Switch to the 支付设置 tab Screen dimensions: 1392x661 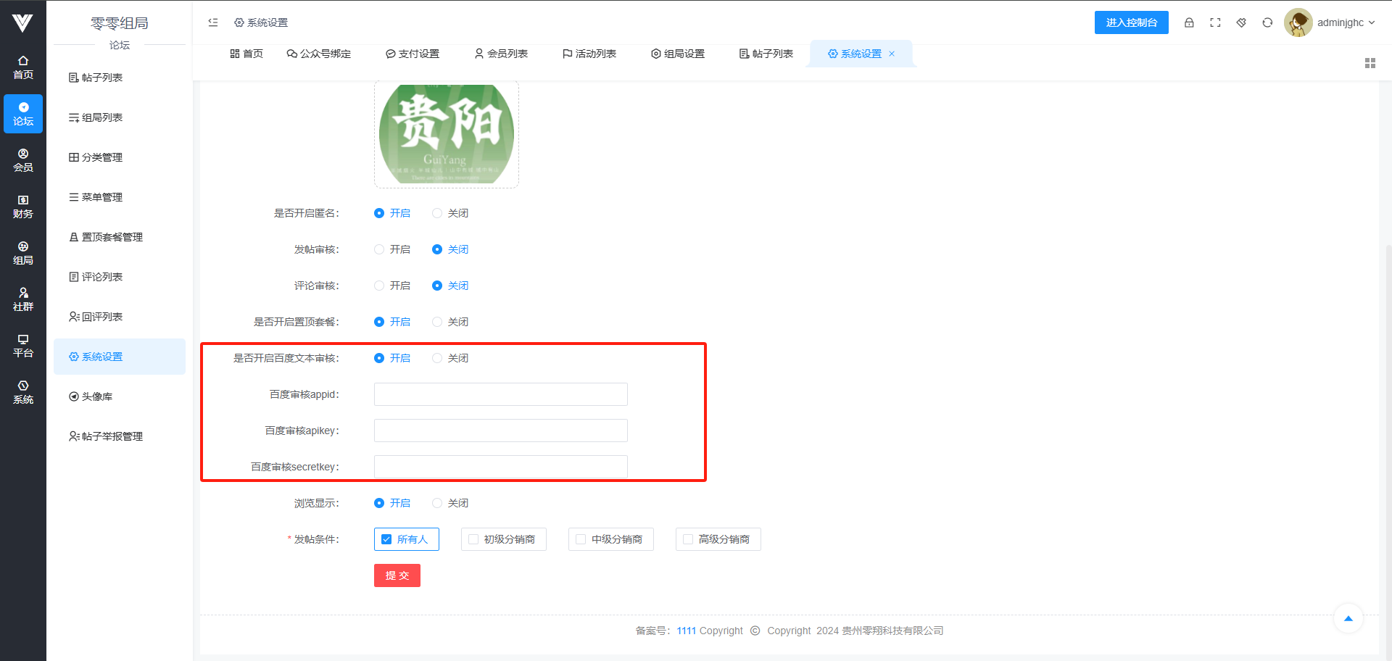coord(413,54)
